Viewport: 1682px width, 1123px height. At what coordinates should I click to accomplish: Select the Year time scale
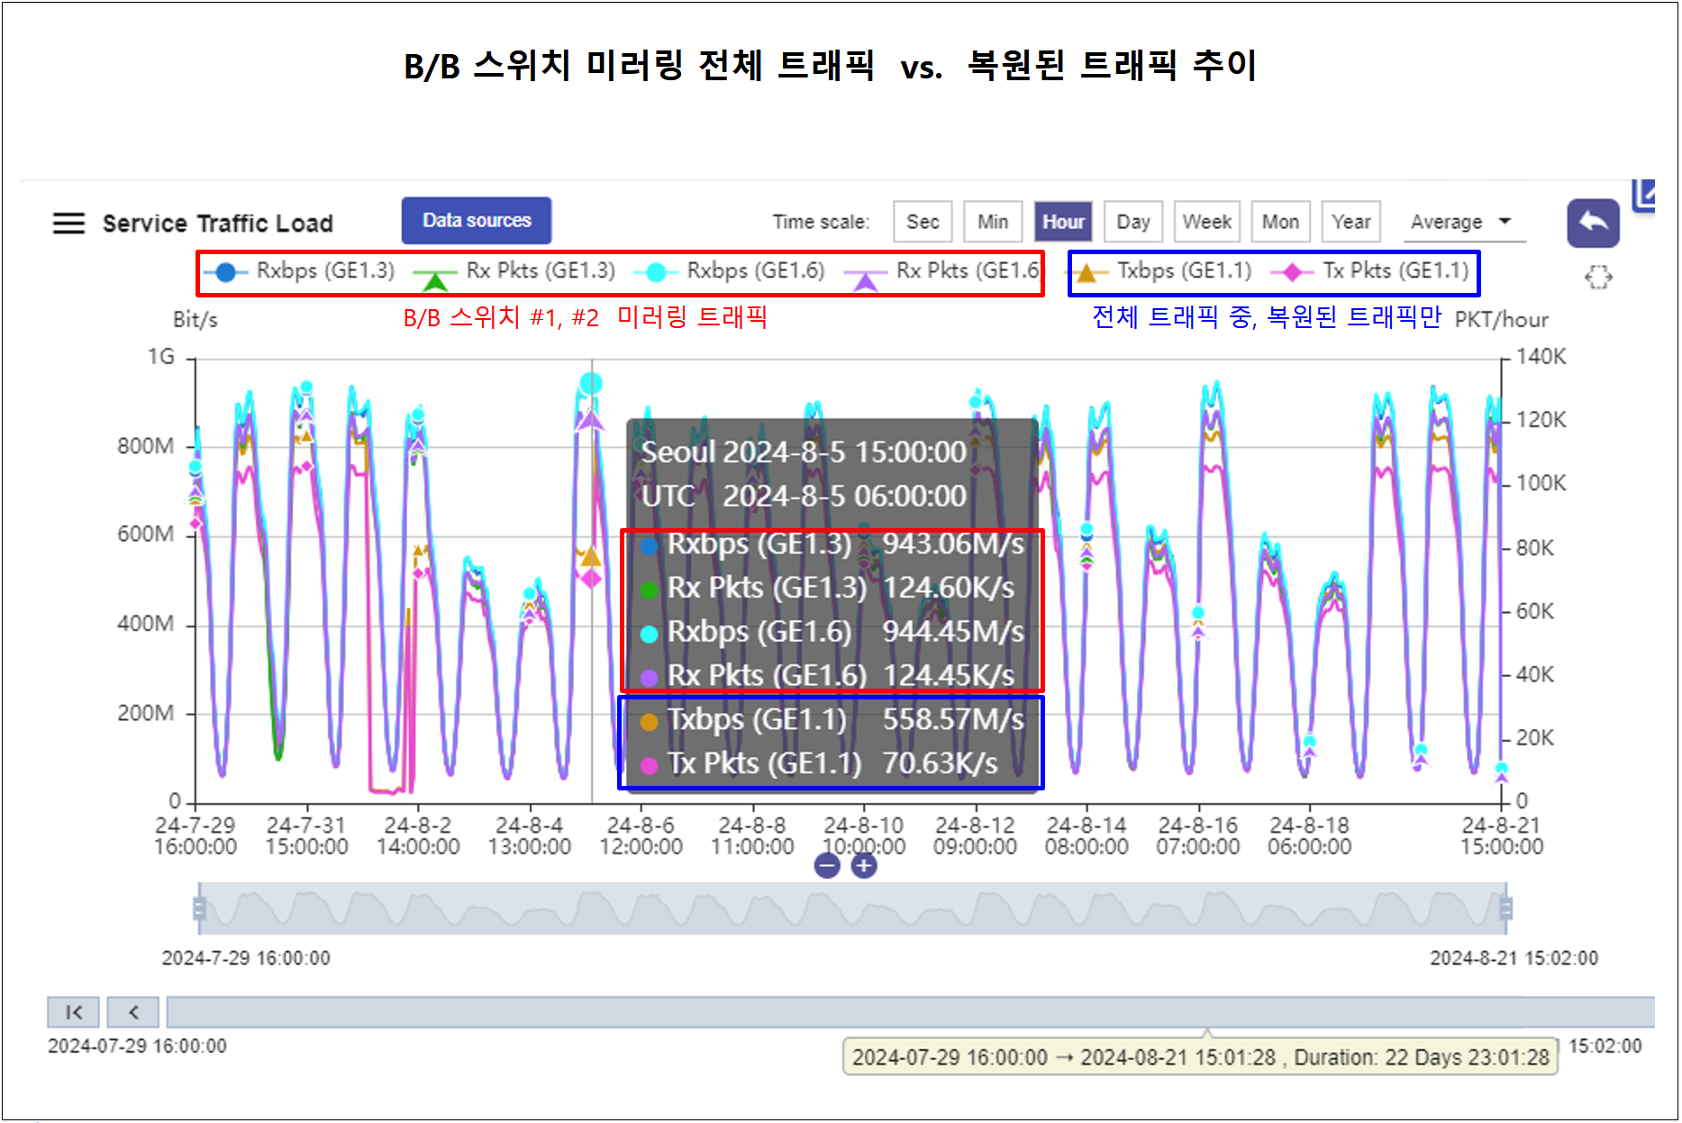1351,222
